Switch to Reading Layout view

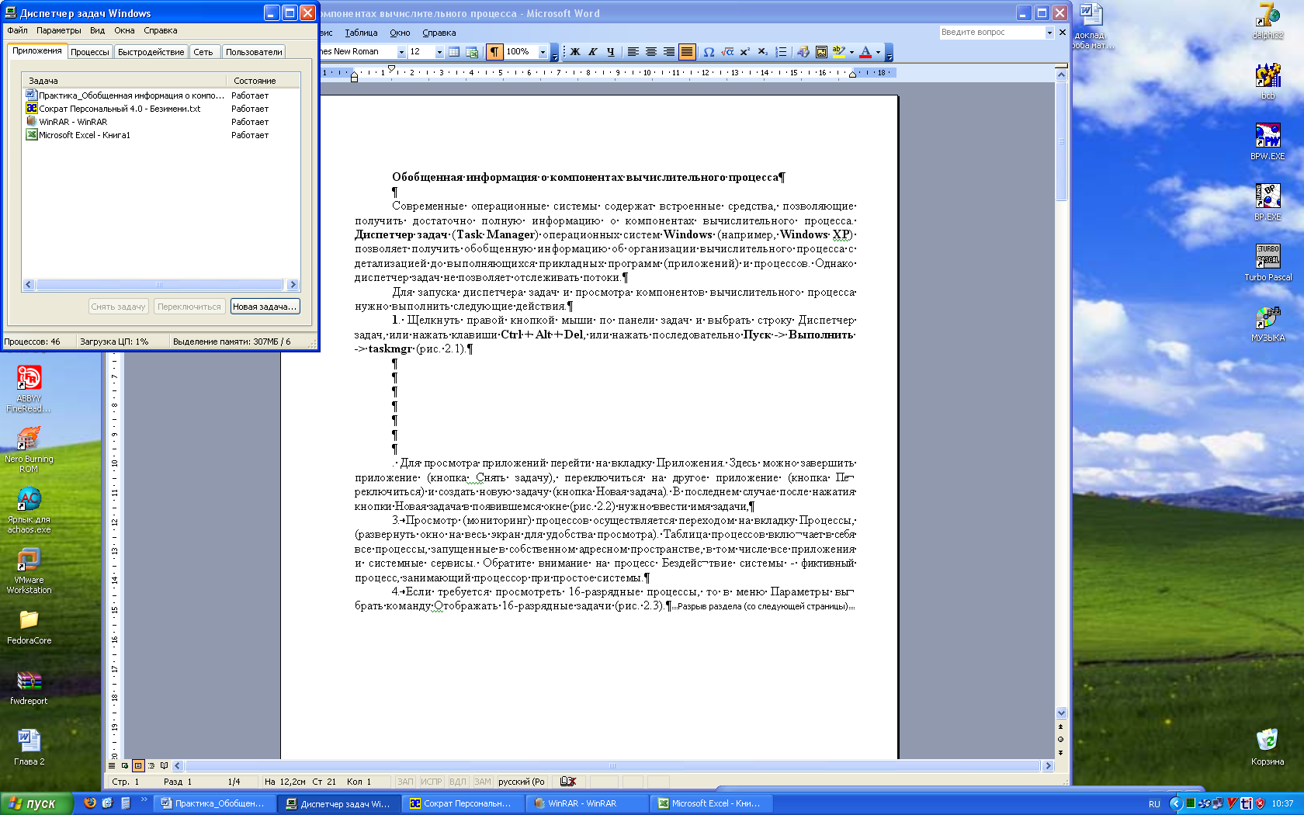click(165, 765)
